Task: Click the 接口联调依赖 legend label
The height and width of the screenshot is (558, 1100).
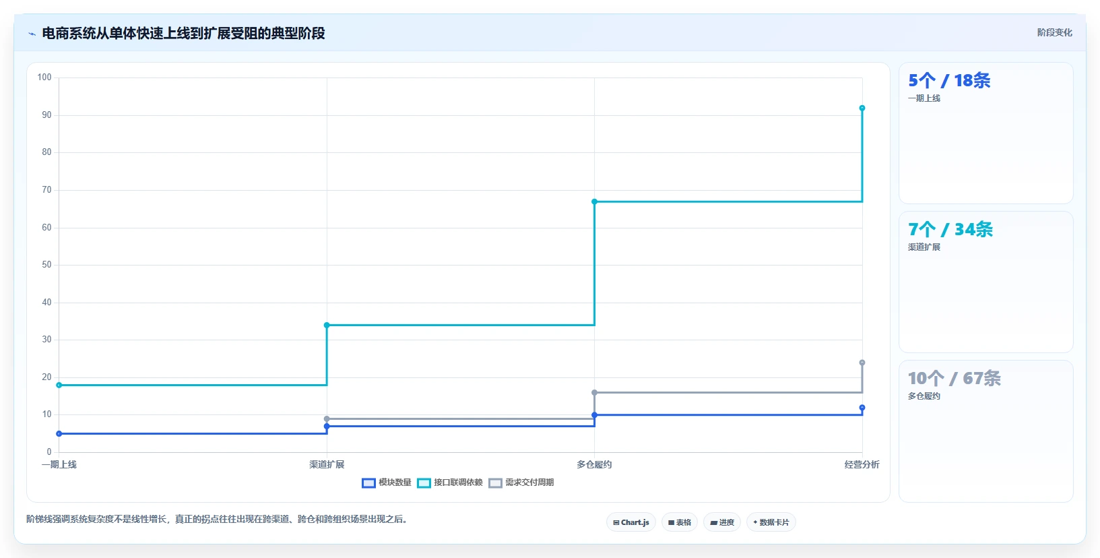Action: click(x=458, y=483)
